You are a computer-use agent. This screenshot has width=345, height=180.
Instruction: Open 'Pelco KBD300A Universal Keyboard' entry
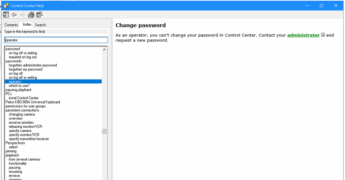click(33, 102)
